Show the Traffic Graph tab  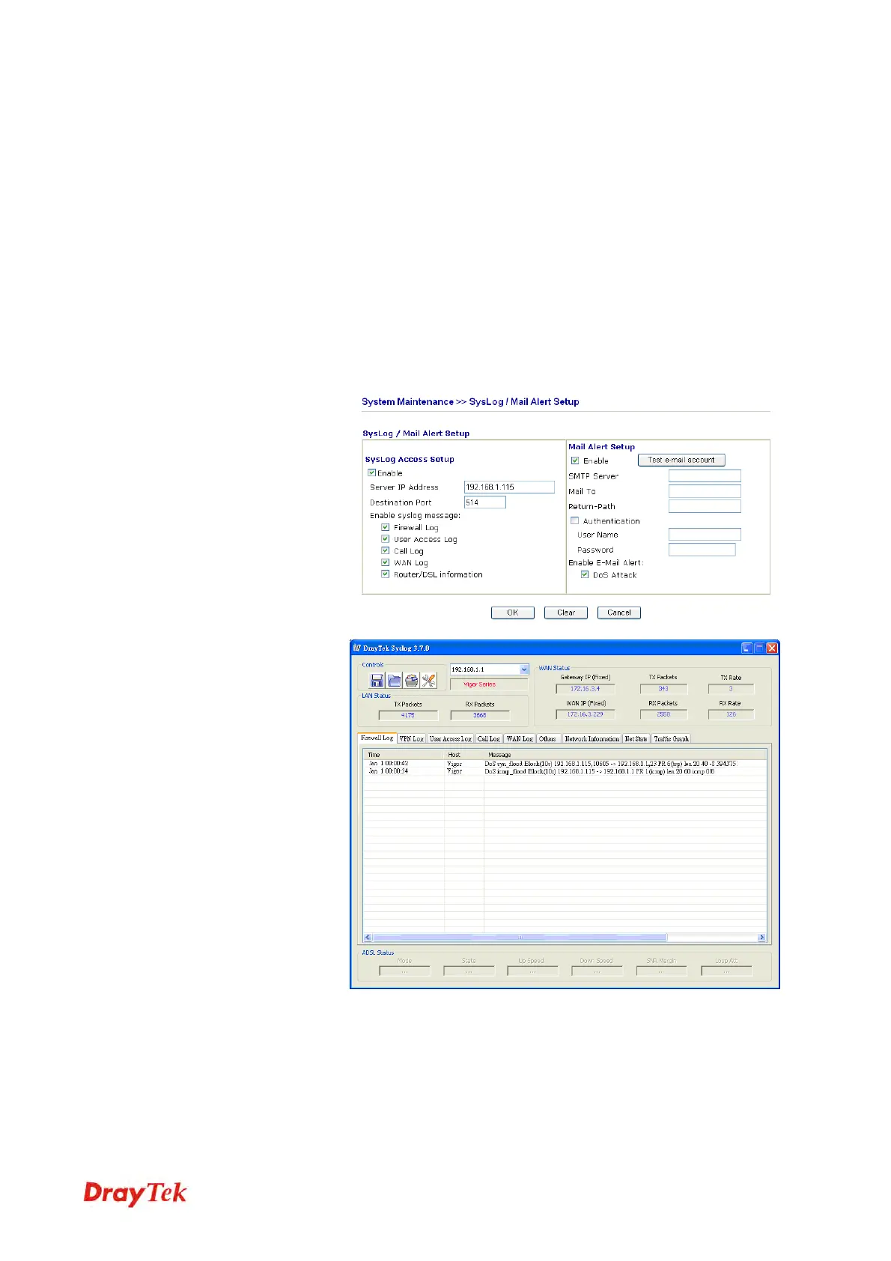pyautogui.click(x=671, y=738)
